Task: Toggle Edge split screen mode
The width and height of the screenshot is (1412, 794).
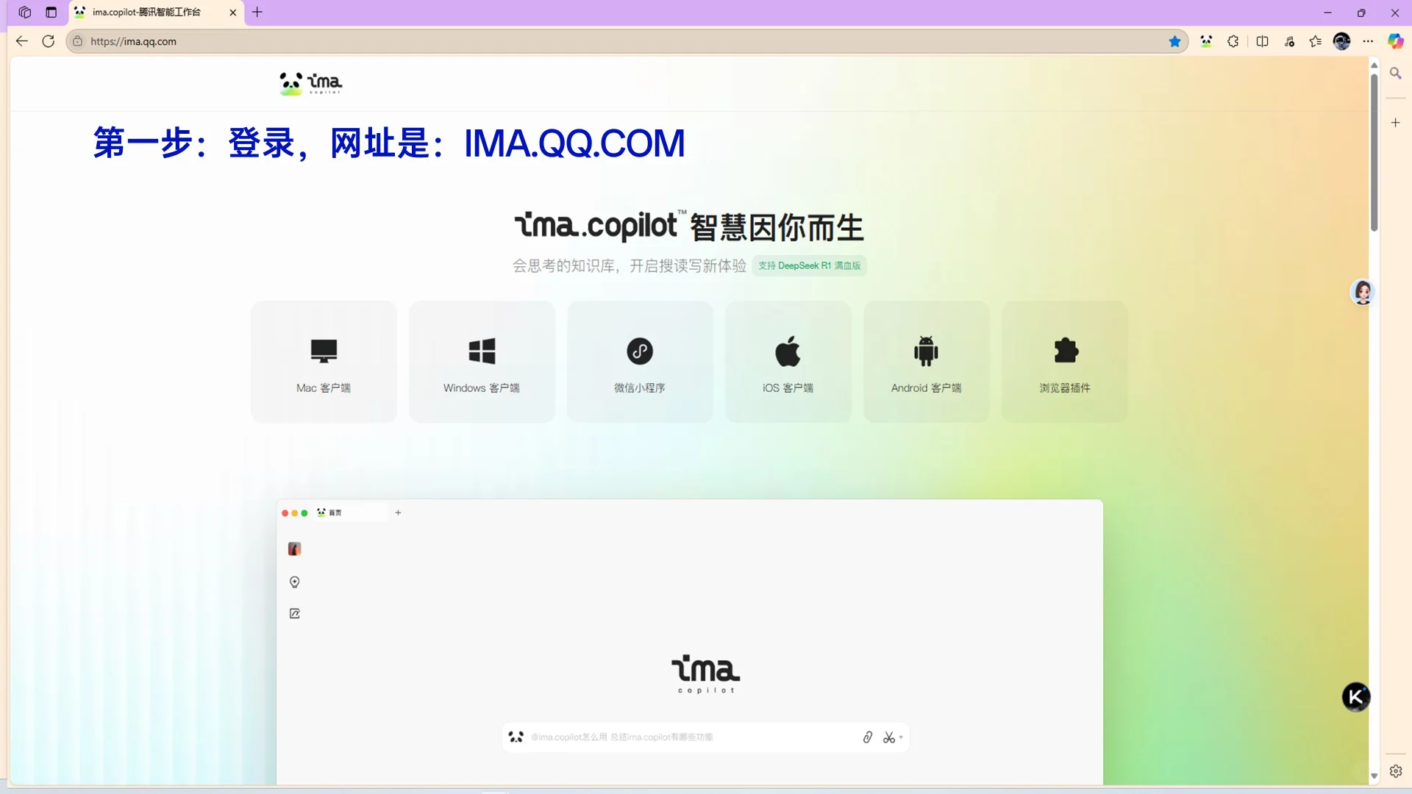Action: click(x=1262, y=41)
